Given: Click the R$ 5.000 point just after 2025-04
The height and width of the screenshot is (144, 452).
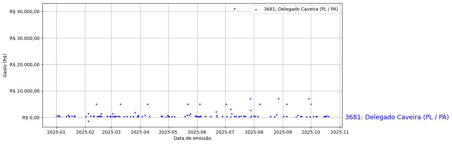Looking at the screenshot, I should pyautogui.click(x=148, y=104).
